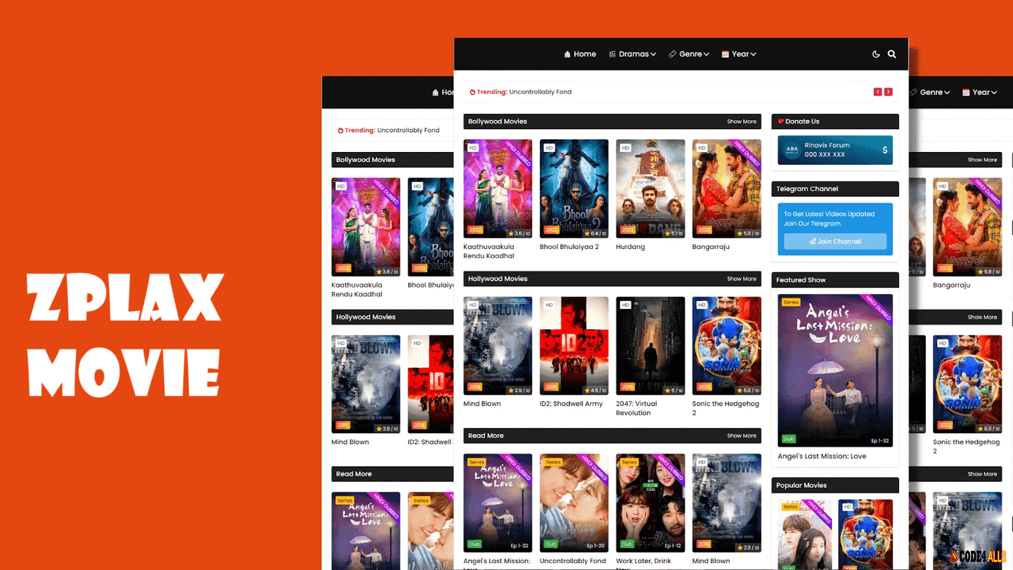1013x570 pixels.
Task: Click the dollar sign on the donate banner
Action: 884,150
